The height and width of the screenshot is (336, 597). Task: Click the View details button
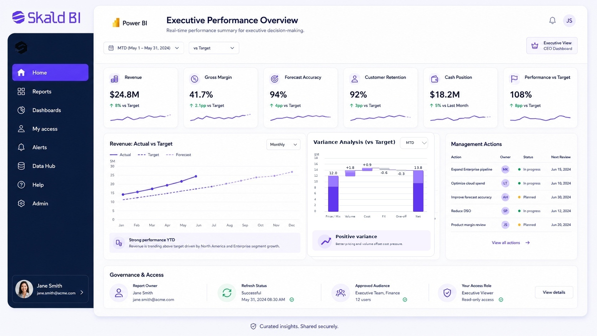[x=554, y=292]
